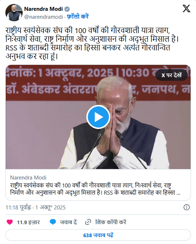This screenshot has height=244, width=196.
Task: Open the @narendramodi handle link
Action: [x=44, y=17]
